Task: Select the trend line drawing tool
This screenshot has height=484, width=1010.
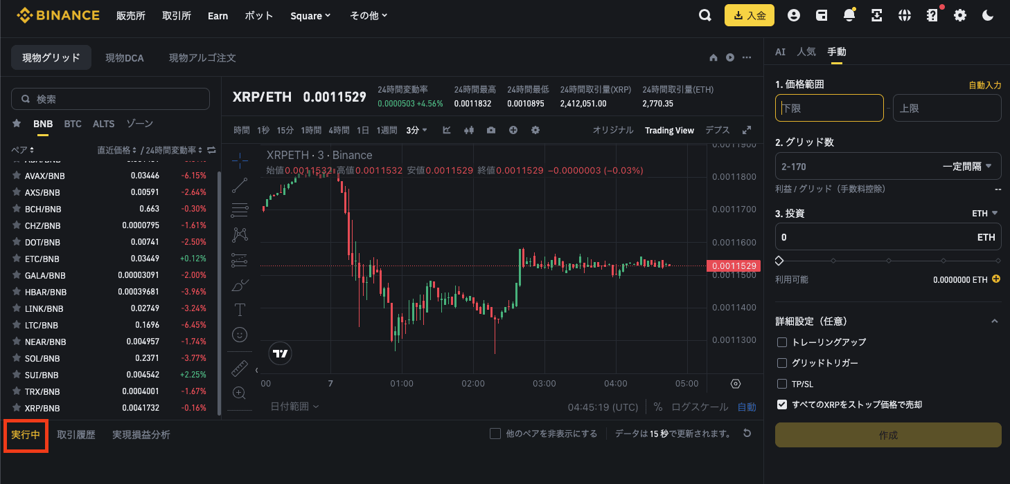Action: (x=240, y=185)
